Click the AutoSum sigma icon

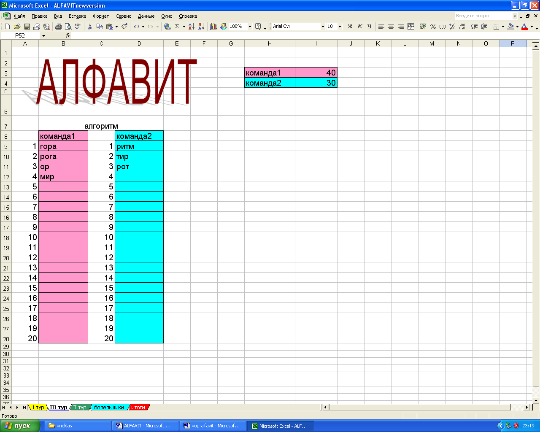177,27
